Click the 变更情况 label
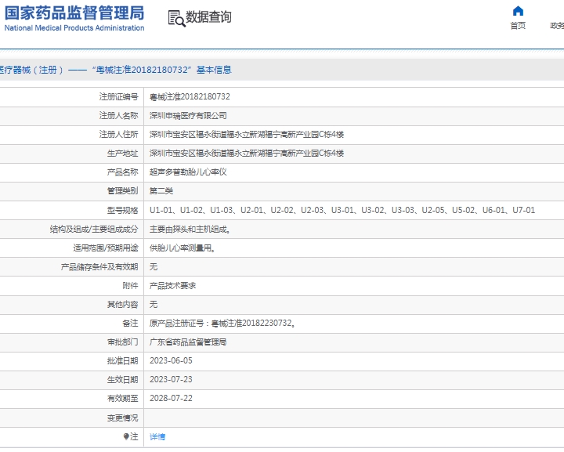564x452 pixels. (123, 418)
